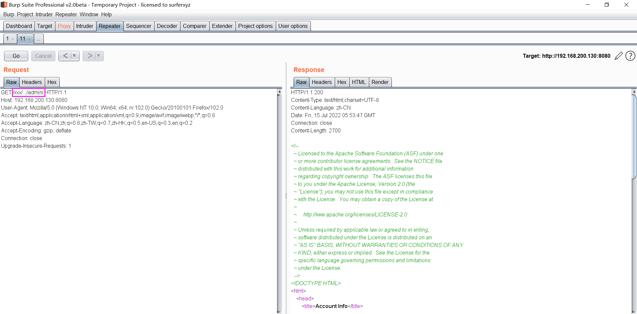
Task: Open forward history dropdown arrow
Action: tap(99, 56)
